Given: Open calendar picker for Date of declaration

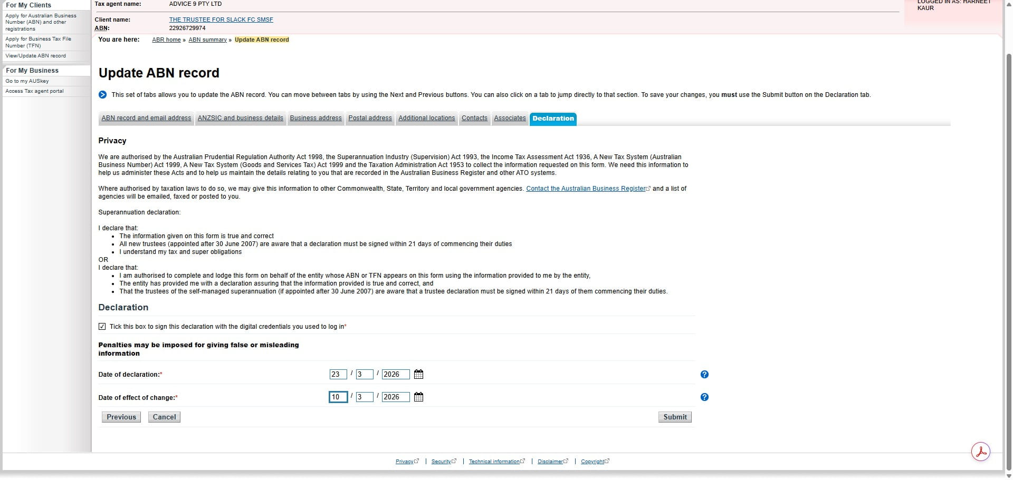Looking at the screenshot, I should (418, 374).
